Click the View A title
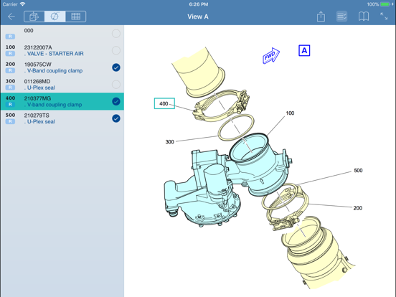 click(198, 16)
